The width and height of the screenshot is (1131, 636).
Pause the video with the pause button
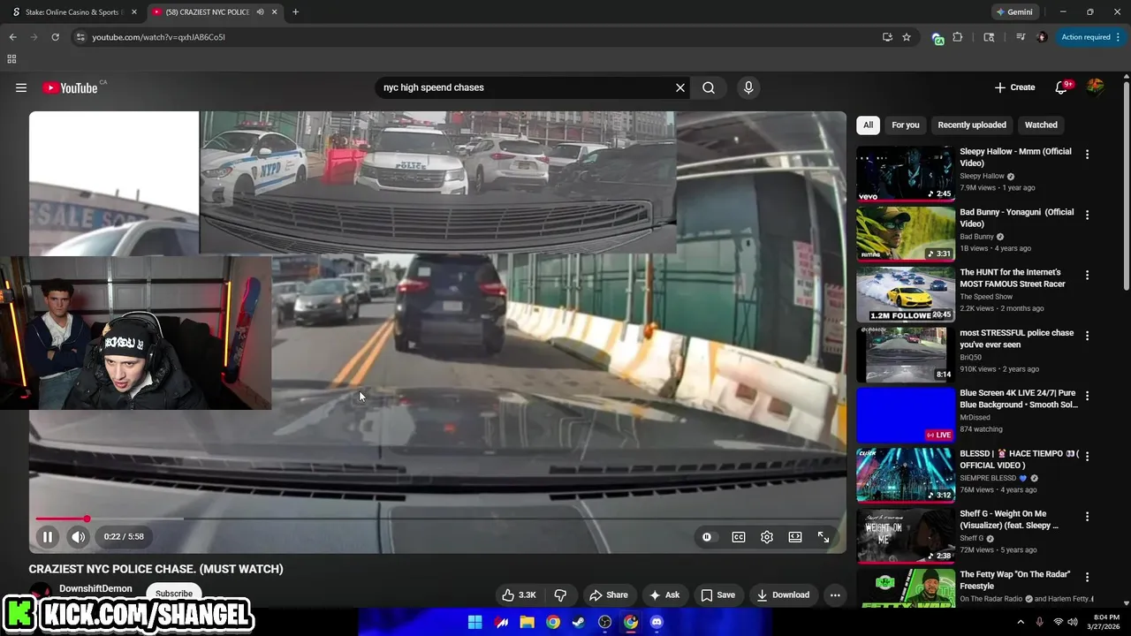(48, 536)
